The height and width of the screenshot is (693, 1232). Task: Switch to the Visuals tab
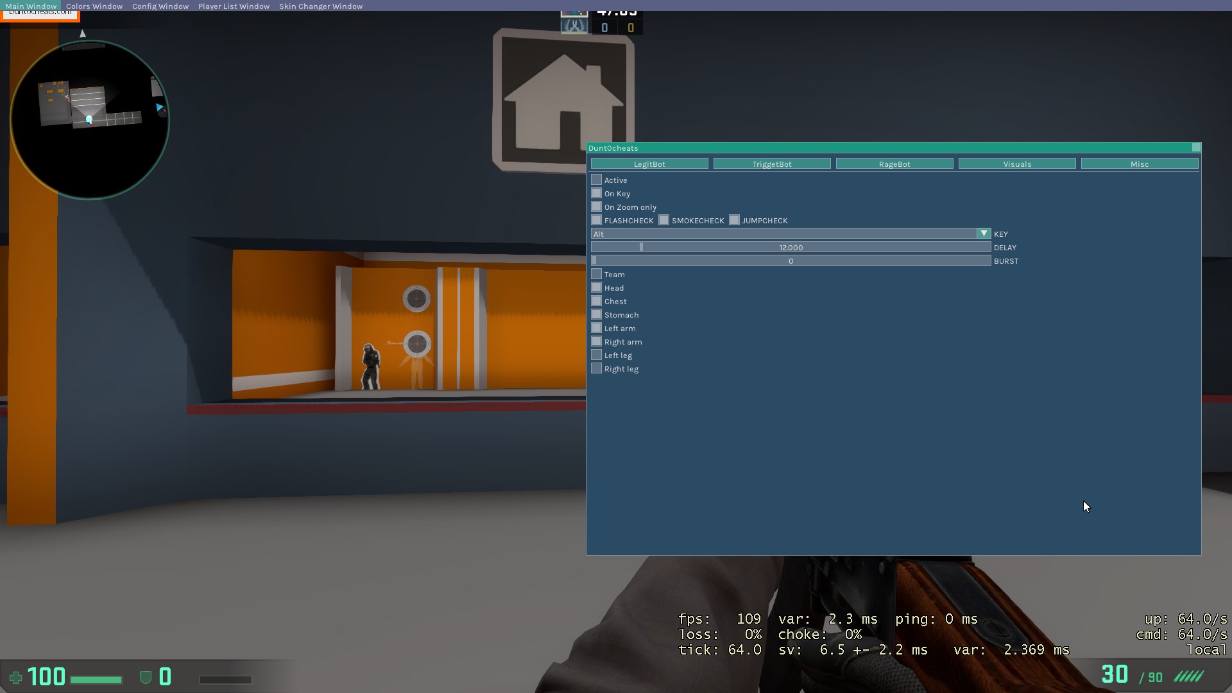pos(1017,164)
